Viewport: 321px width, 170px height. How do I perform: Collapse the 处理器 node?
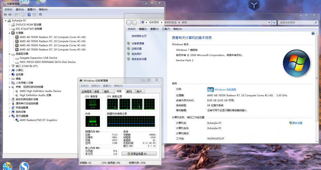point(9,33)
